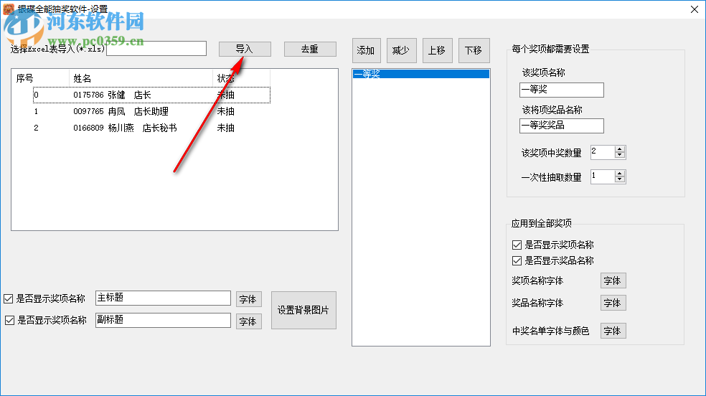This screenshot has height=396, width=706.
Task: Click the 添加 add prize button
Action: [366, 50]
